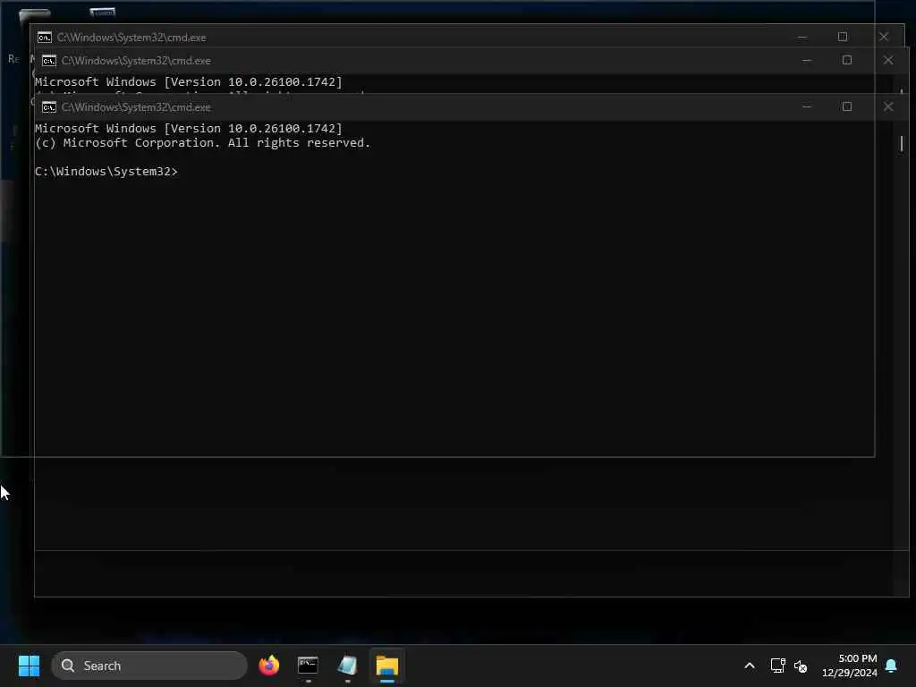This screenshot has width=916, height=687.
Task: Click the middle cmd.exe window's system icon
Action: (x=49, y=60)
